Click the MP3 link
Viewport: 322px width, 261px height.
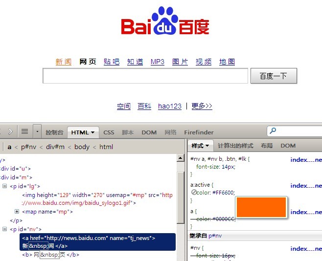158,62
